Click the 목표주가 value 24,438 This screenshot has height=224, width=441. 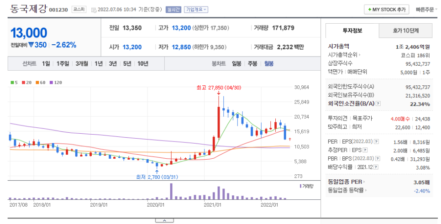422,119
